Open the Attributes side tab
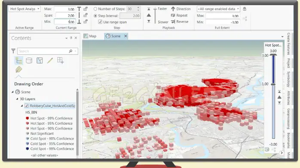 [x=288, y=98]
